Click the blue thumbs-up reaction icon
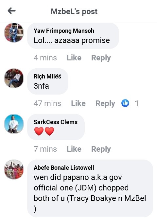157x218 pixels. tap(125, 103)
